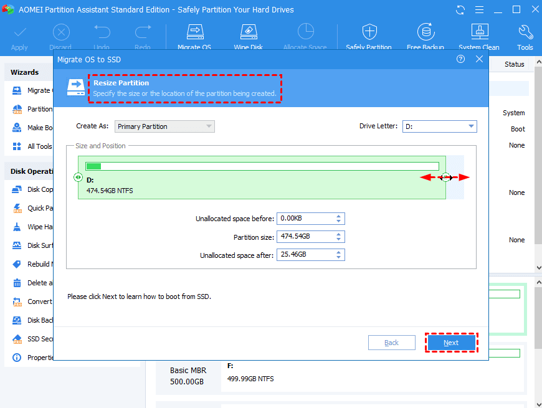Click the right partition resize handle
This screenshot has width=542, height=408.
(445, 178)
